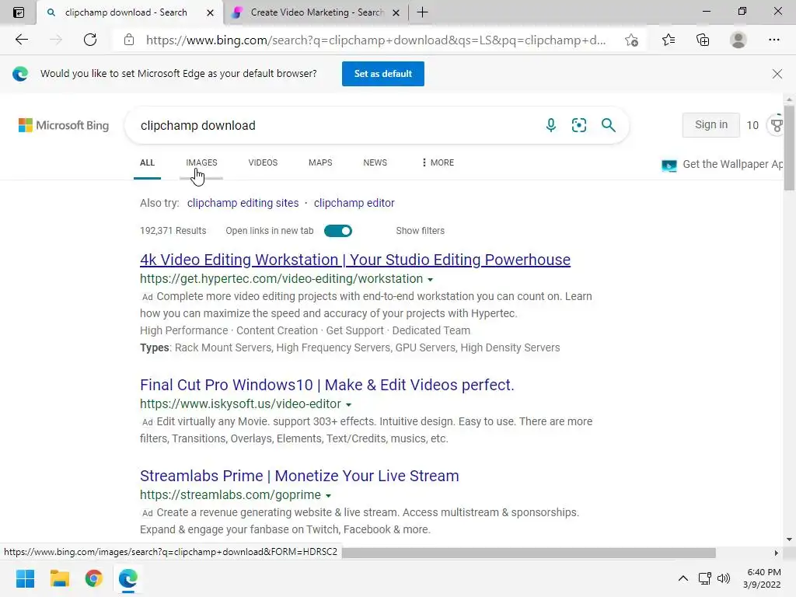
Task: Close the Create Video Marketing tab
Action: click(x=396, y=12)
